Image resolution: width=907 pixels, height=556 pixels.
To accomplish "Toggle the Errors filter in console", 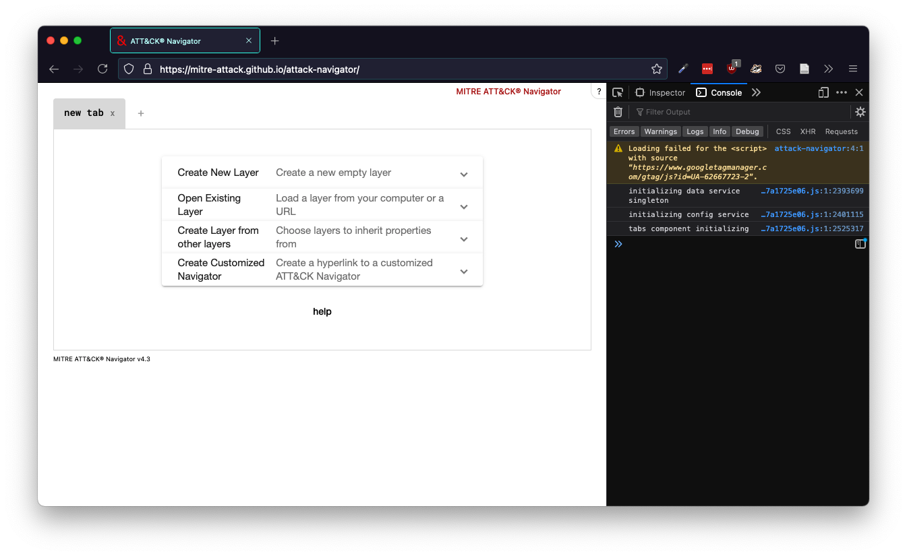I will coord(624,131).
